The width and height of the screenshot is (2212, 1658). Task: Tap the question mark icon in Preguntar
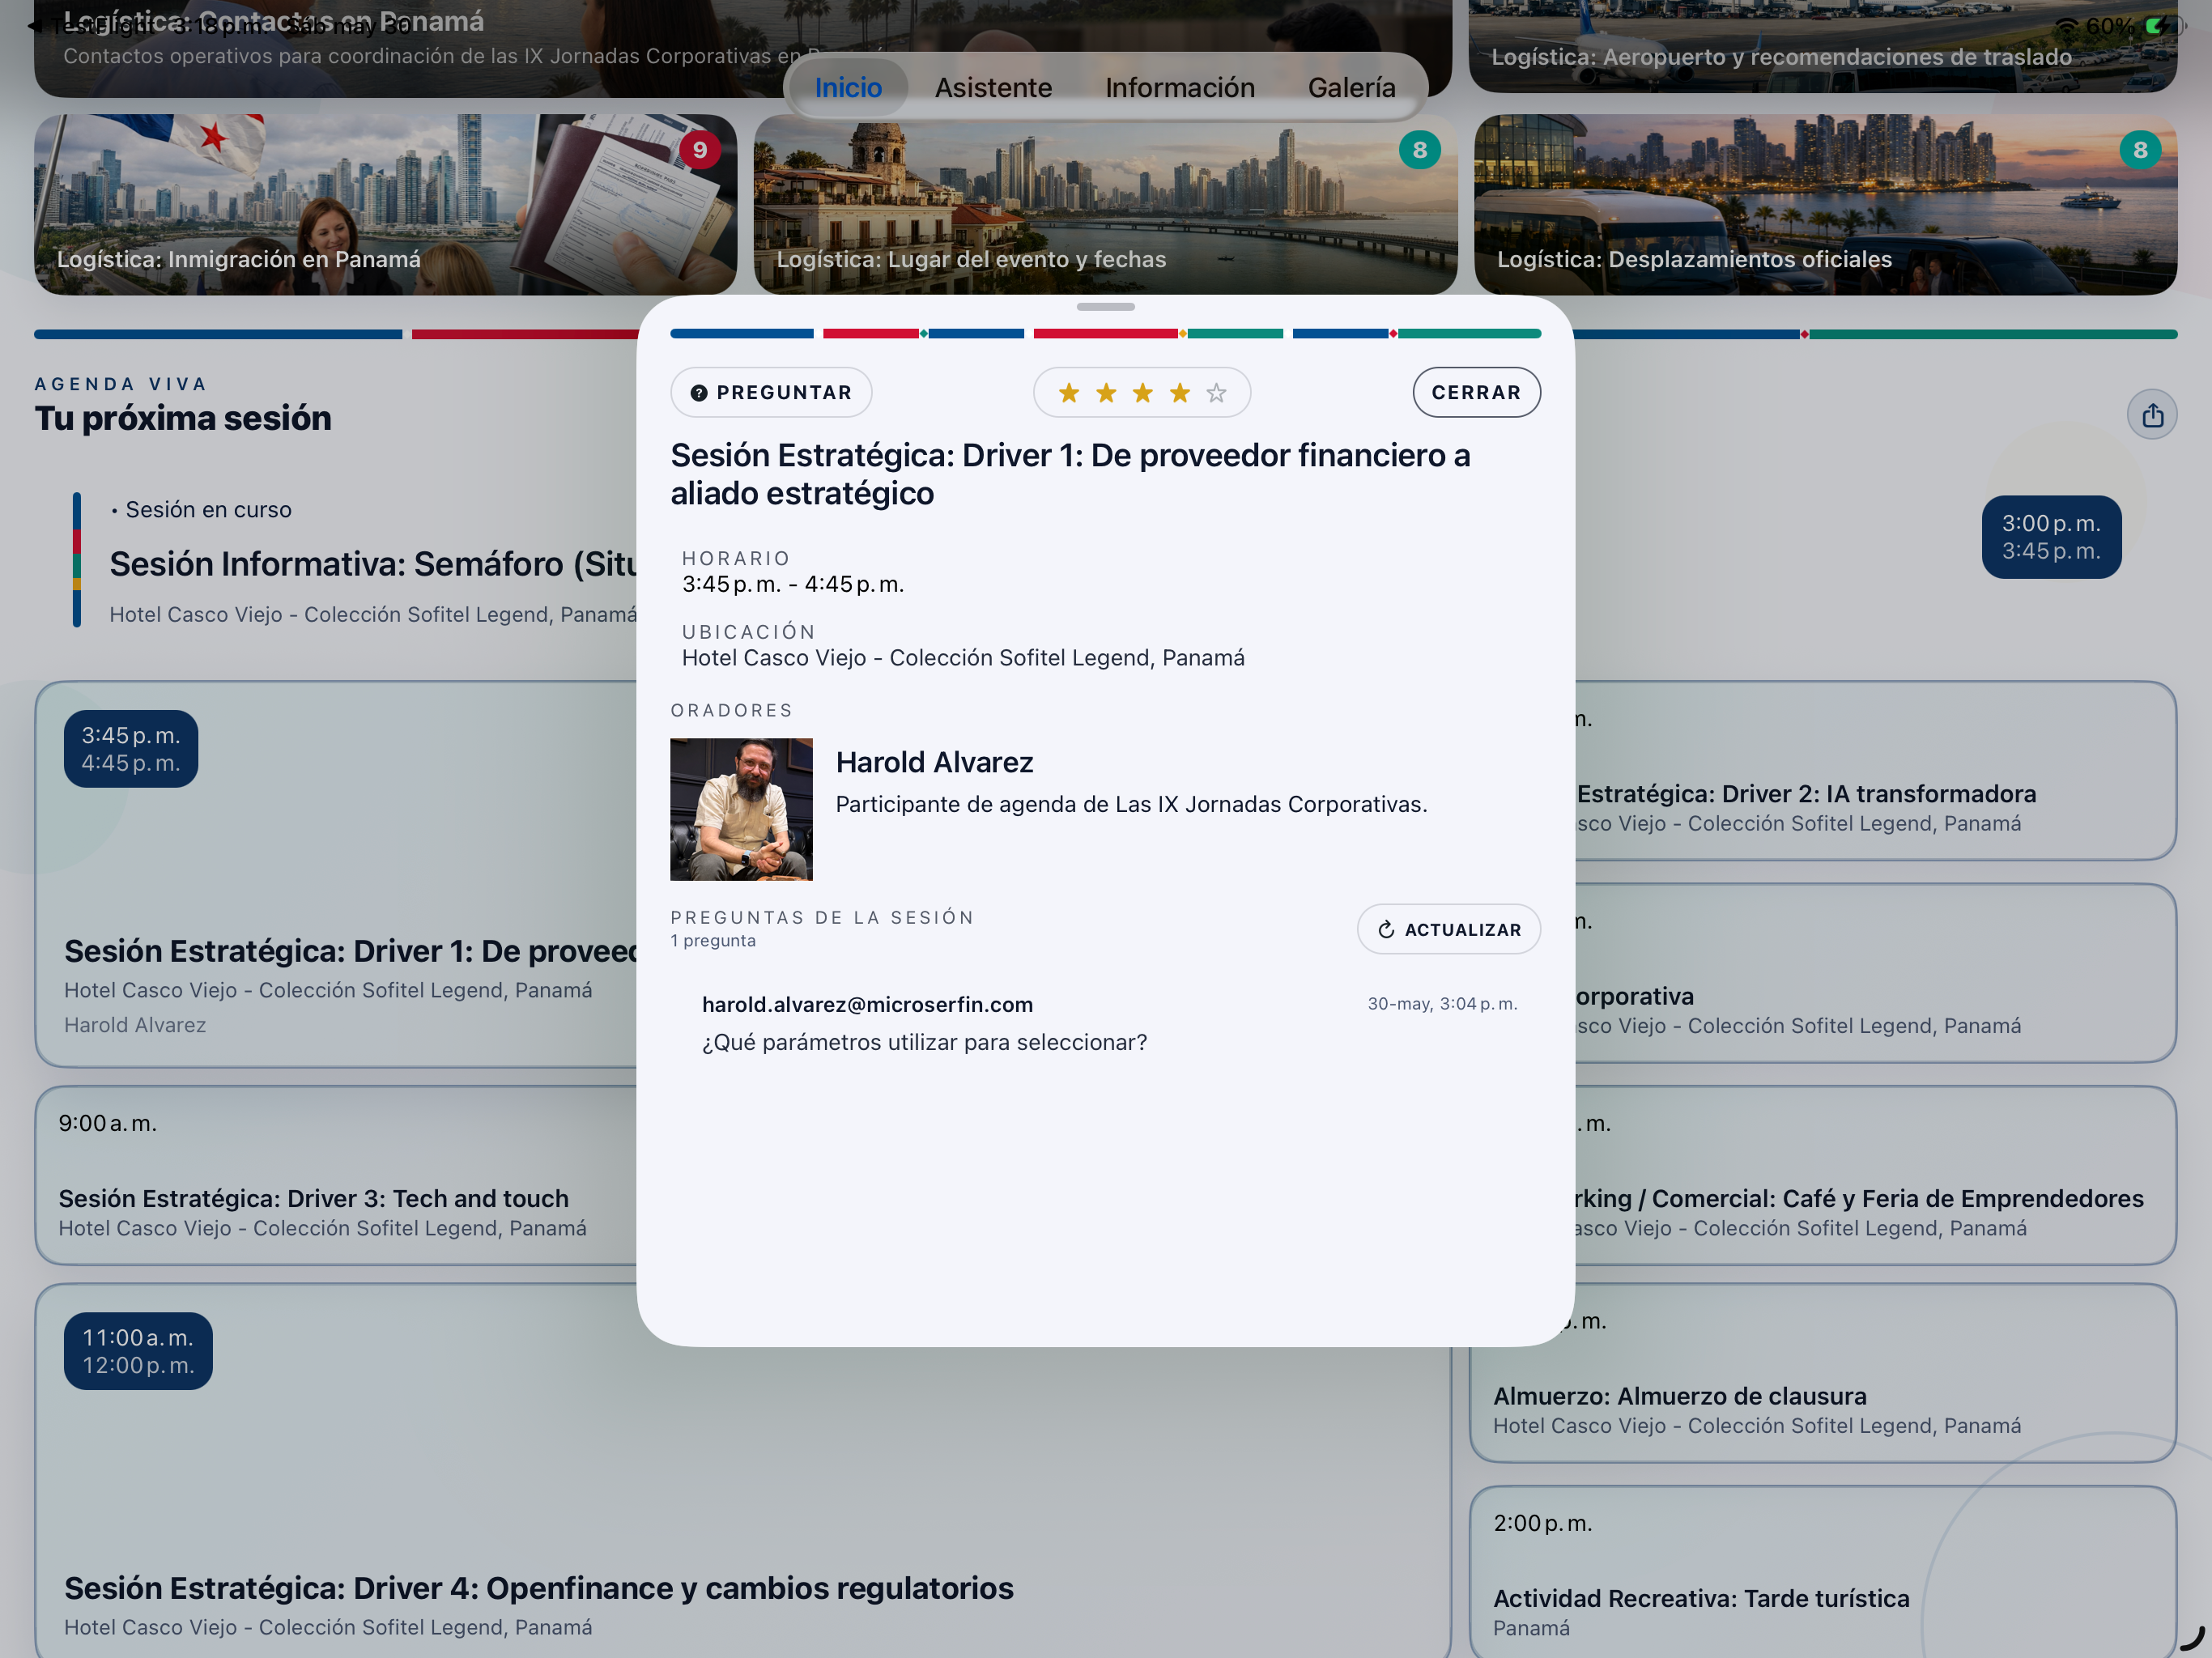click(x=699, y=393)
